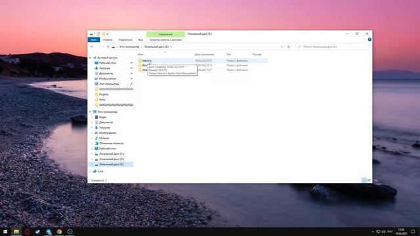Open the Вид ribbon tab
Screen dimensions: 420x236
pyautogui.click(x=140, y=40)
